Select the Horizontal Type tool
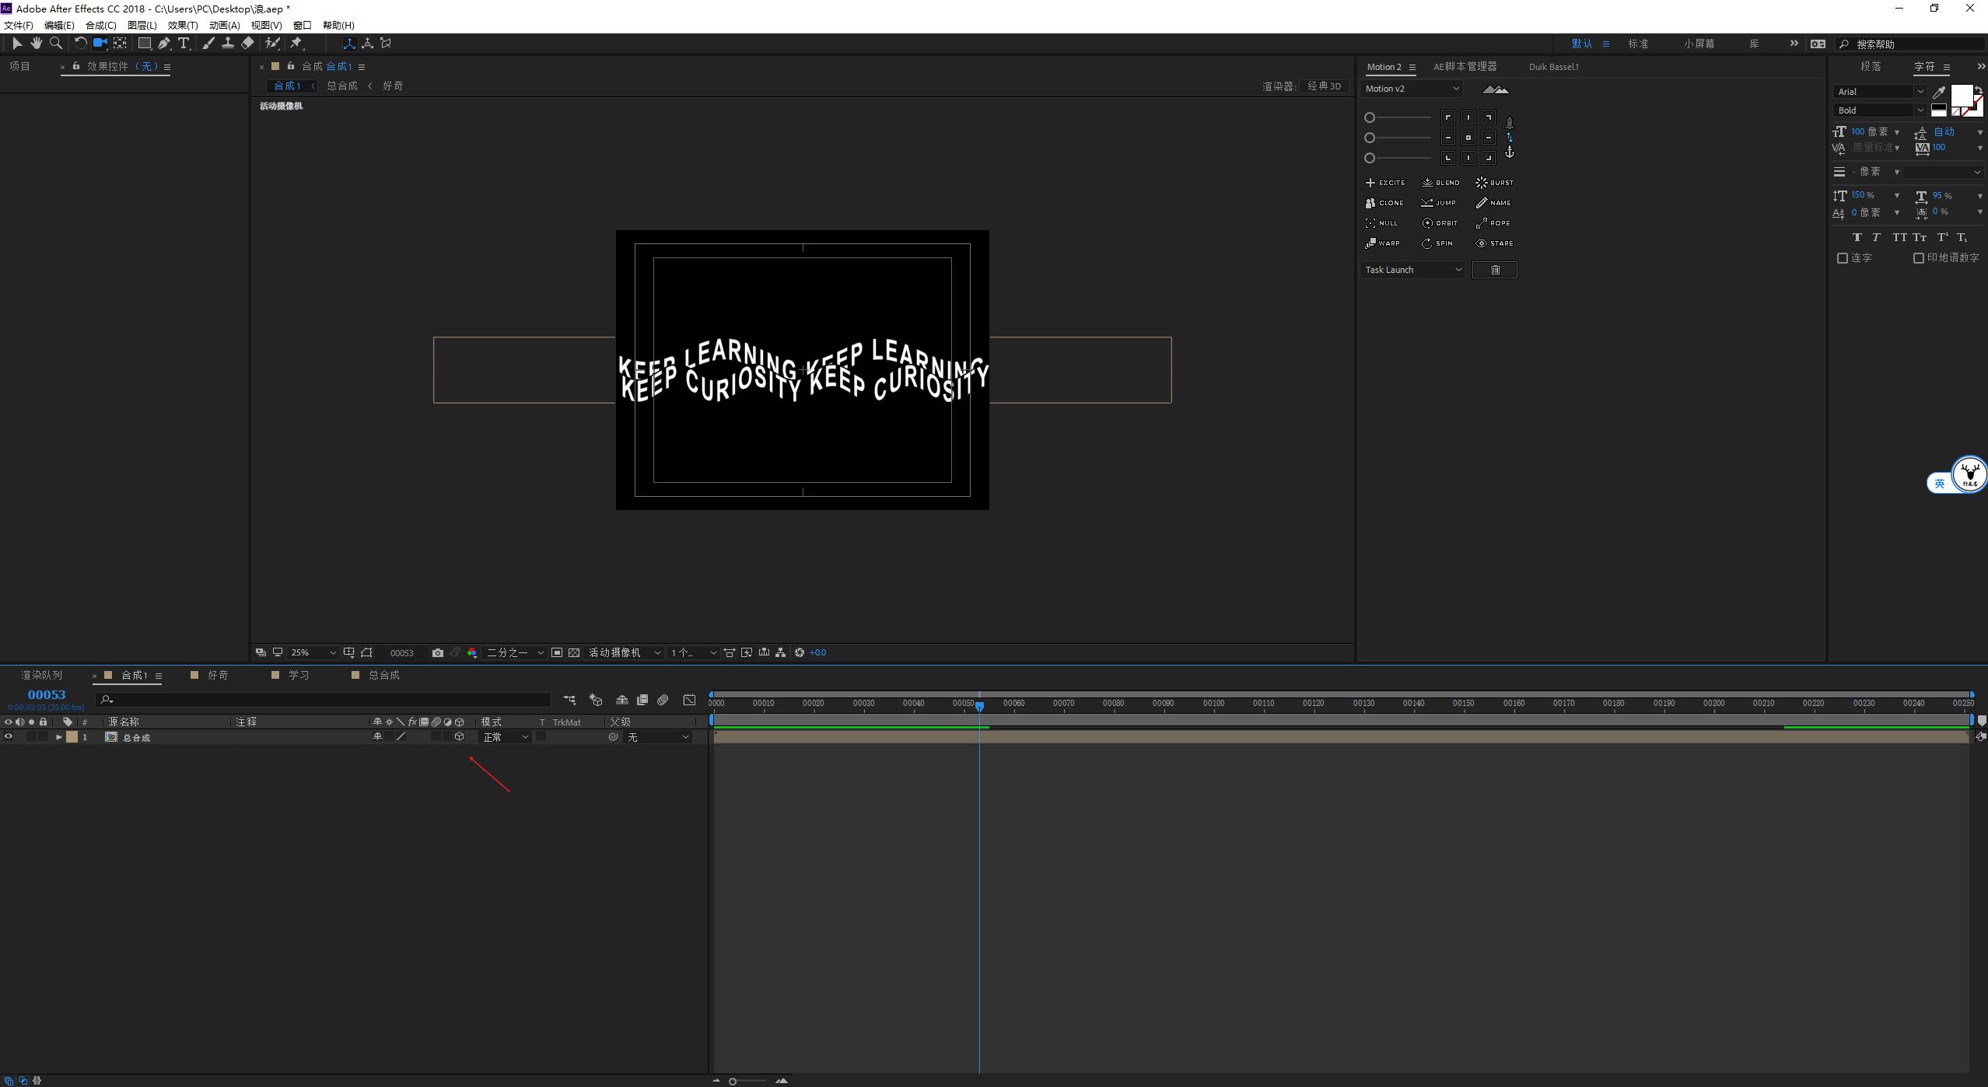Image resolution: width=1988 pixels, height=1087 pixels. [x=184, y=44]
